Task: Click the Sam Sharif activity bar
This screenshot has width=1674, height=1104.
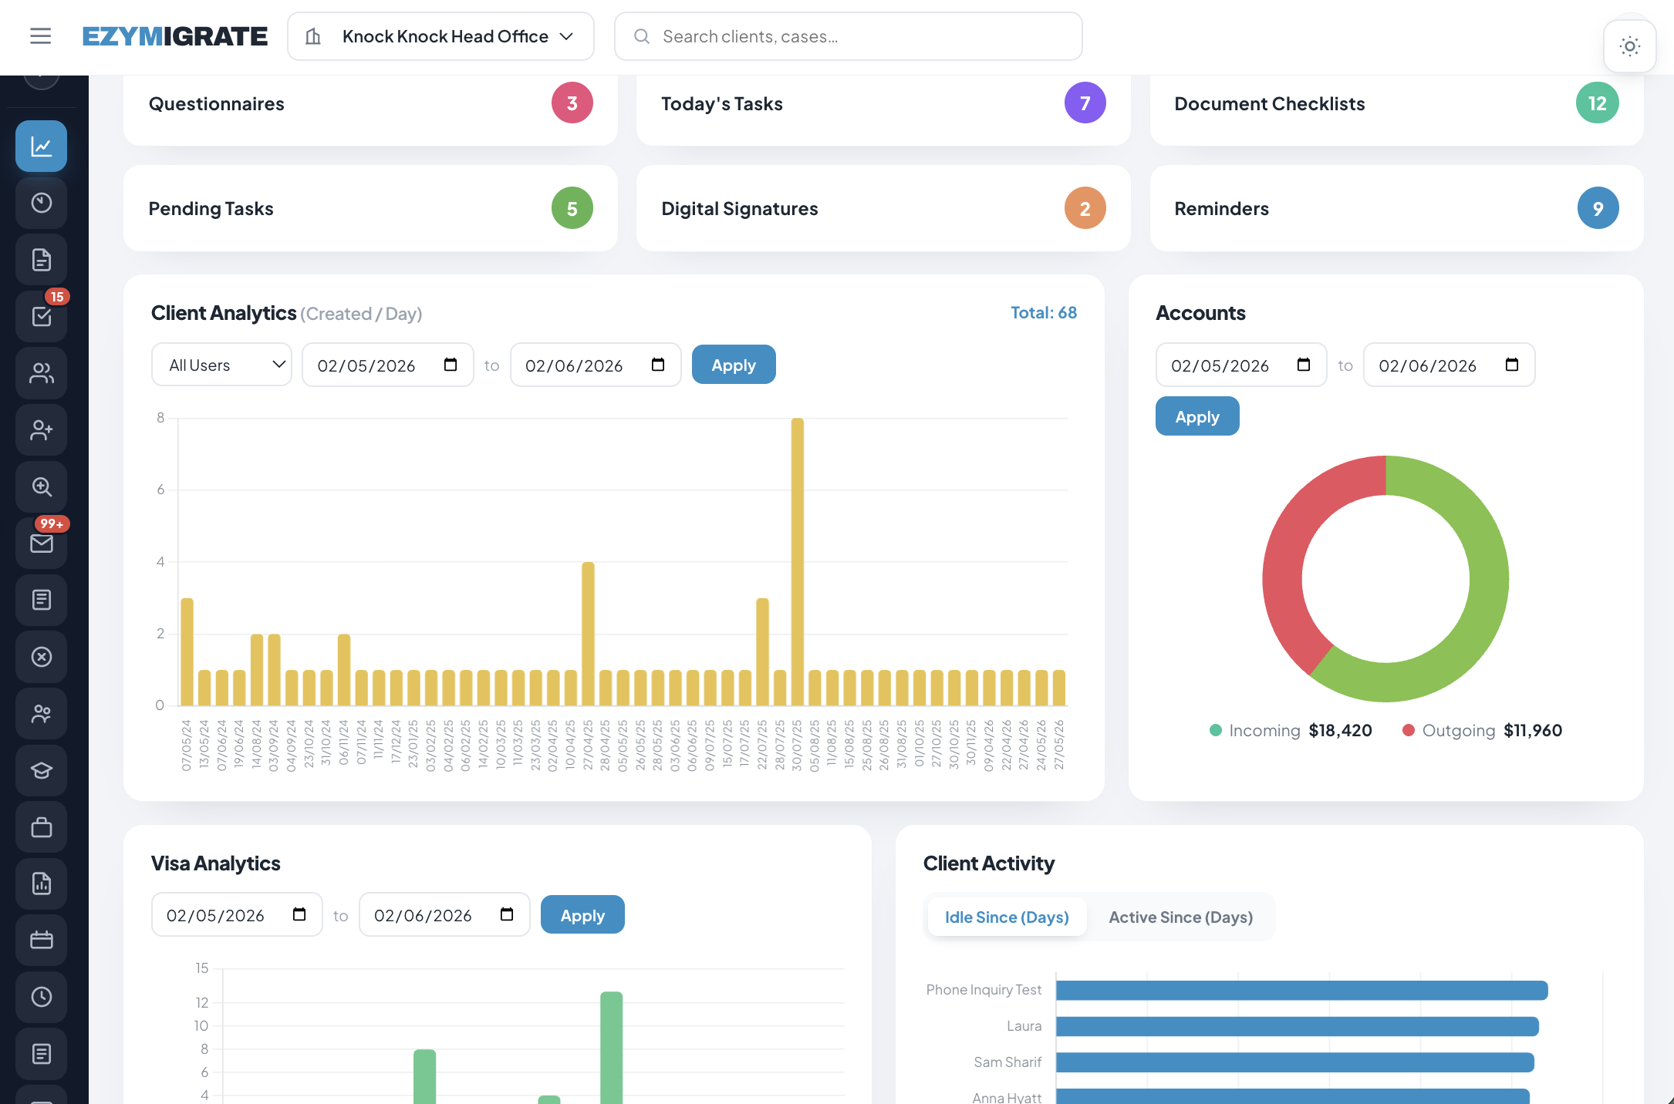Action: 1294,1062
